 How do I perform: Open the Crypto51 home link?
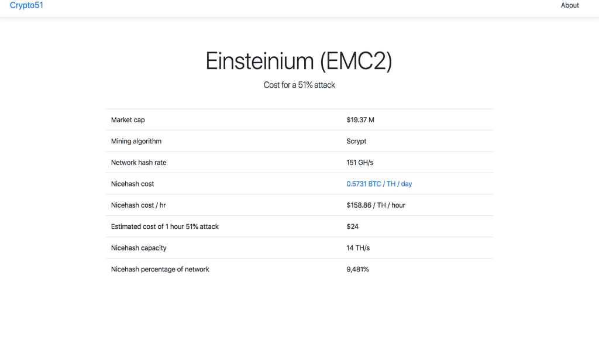tap(26, 5)
